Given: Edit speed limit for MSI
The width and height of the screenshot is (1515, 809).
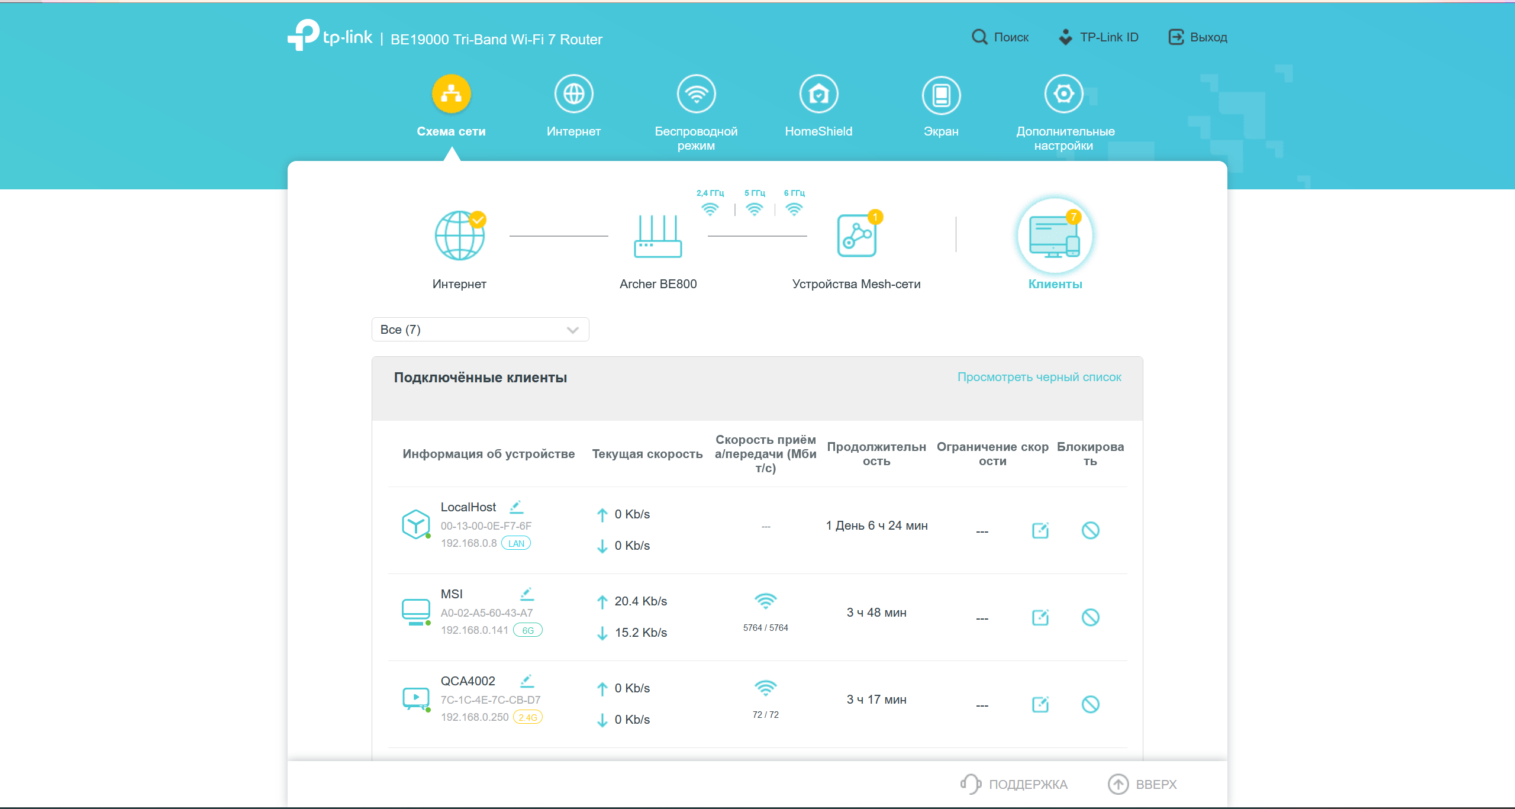Looking at the screenshot, I should [1040, 617].
